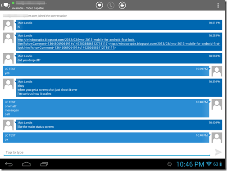Tap the 10:38 PM message timestamp
The height and width of the screenshot is (171, 227).
(214, 56)
